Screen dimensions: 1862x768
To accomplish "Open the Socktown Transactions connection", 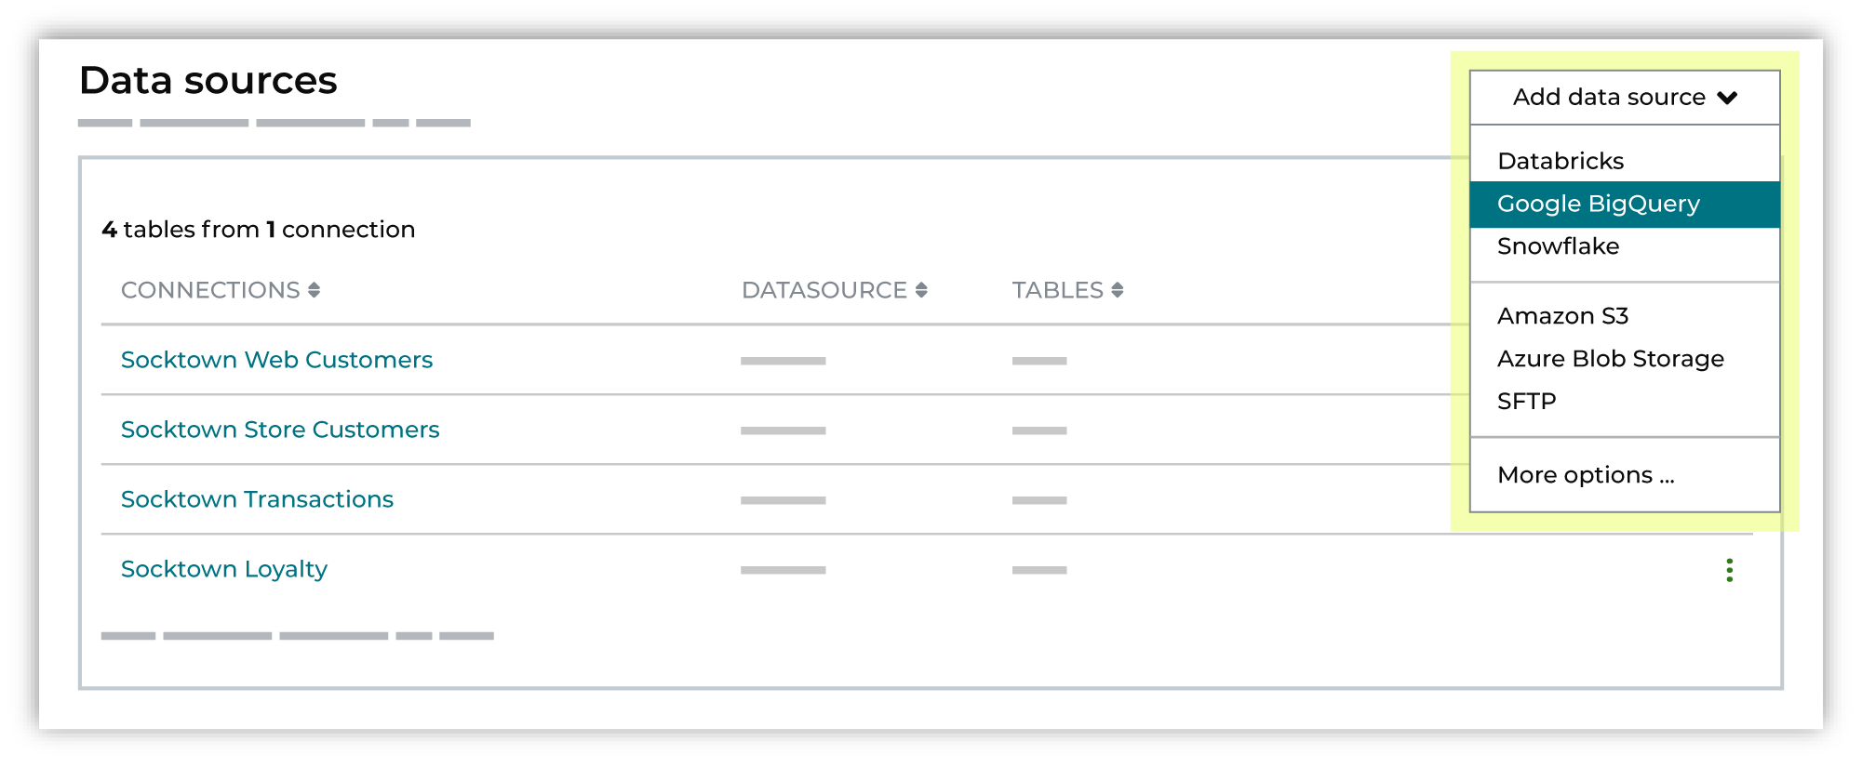I will tap(257, 499).
